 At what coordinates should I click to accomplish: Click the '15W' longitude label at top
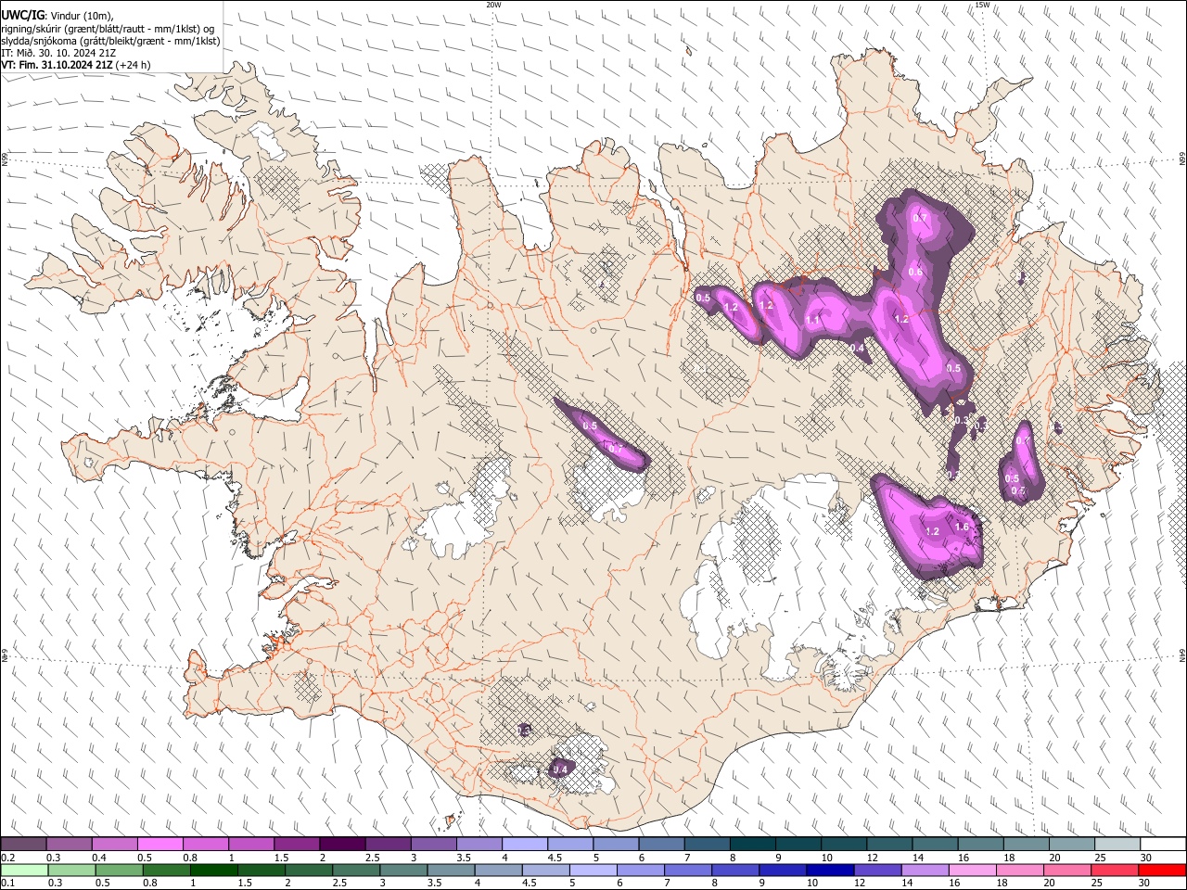982,5
